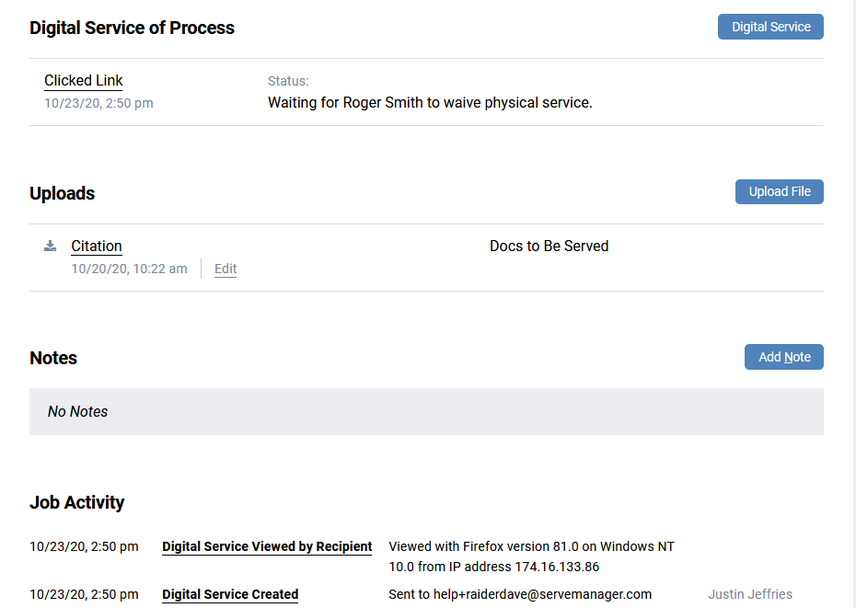Download the Citation file via download icon
856x608 pixels.
pos(51,246)
